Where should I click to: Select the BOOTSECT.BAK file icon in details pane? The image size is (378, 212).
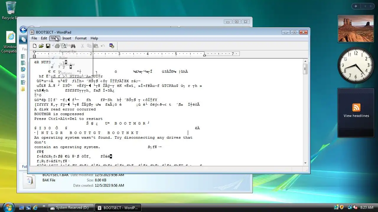coord(29,180)
